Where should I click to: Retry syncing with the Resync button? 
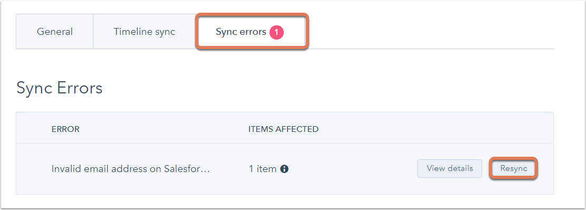click(514, 168)
